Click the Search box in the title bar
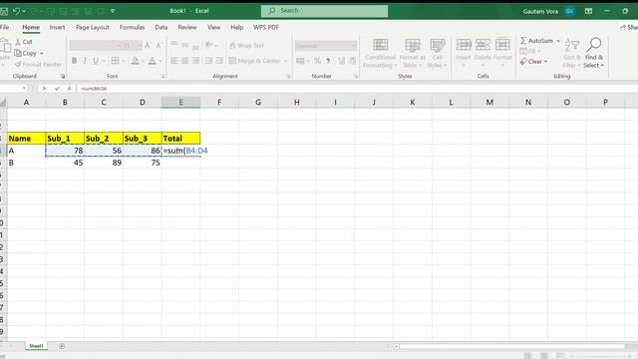638x359 pixels. [324, 11]
